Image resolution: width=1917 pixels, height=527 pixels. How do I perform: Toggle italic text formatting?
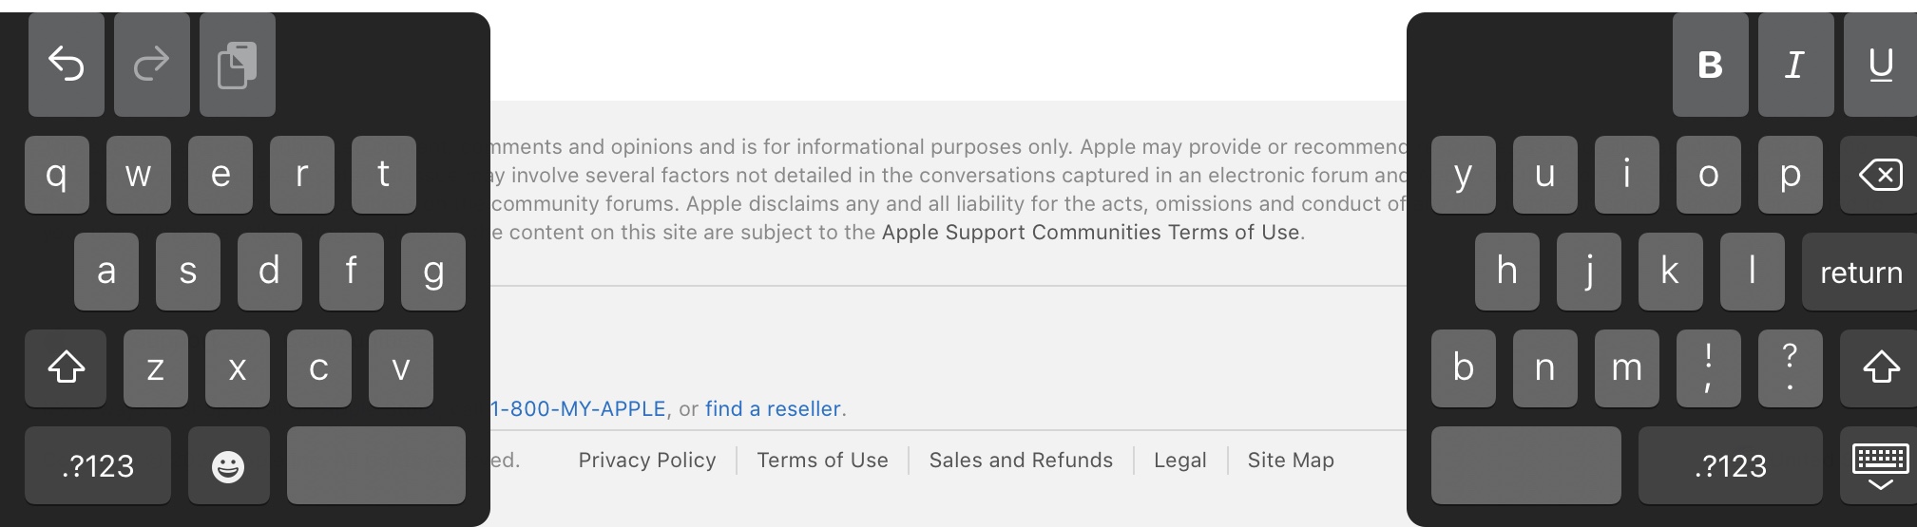tap(1794, 65)
